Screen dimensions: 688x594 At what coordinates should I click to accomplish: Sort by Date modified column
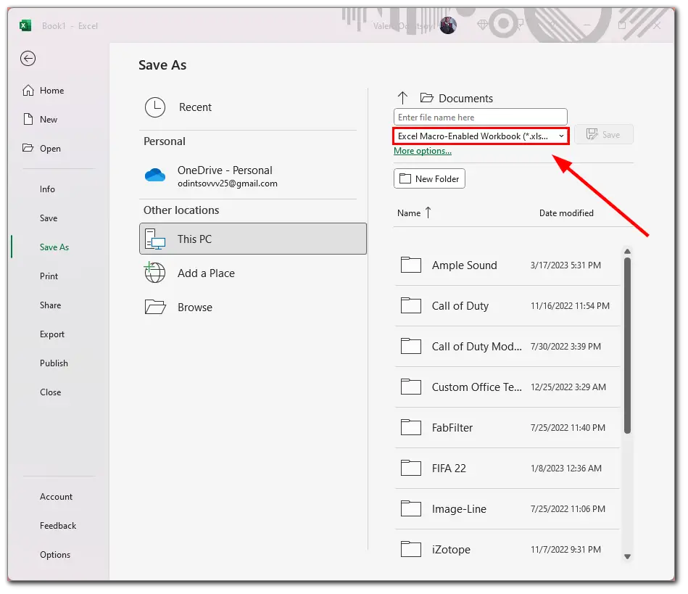pyautogui.click(x=566, y=213)
